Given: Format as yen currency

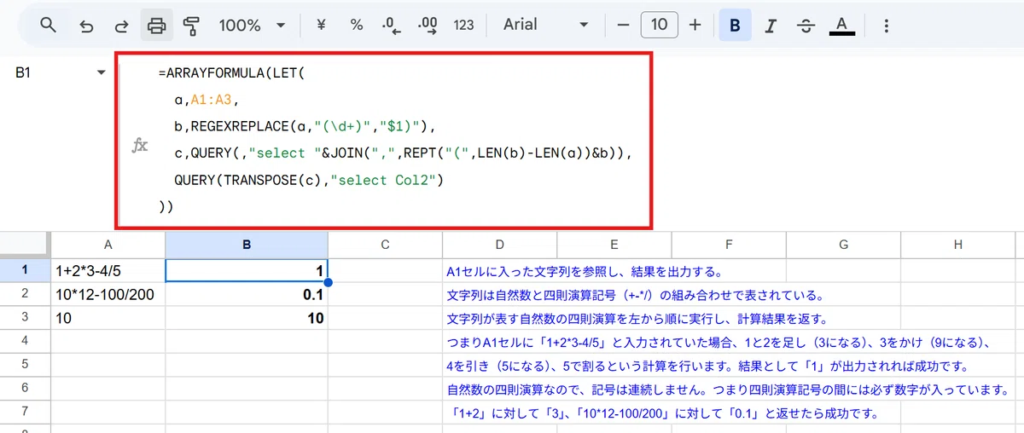Looking at the screenshot, I should click(x=322, y=26).
